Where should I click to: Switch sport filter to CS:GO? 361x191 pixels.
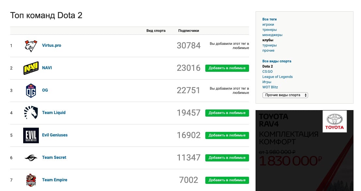point(267,71)
